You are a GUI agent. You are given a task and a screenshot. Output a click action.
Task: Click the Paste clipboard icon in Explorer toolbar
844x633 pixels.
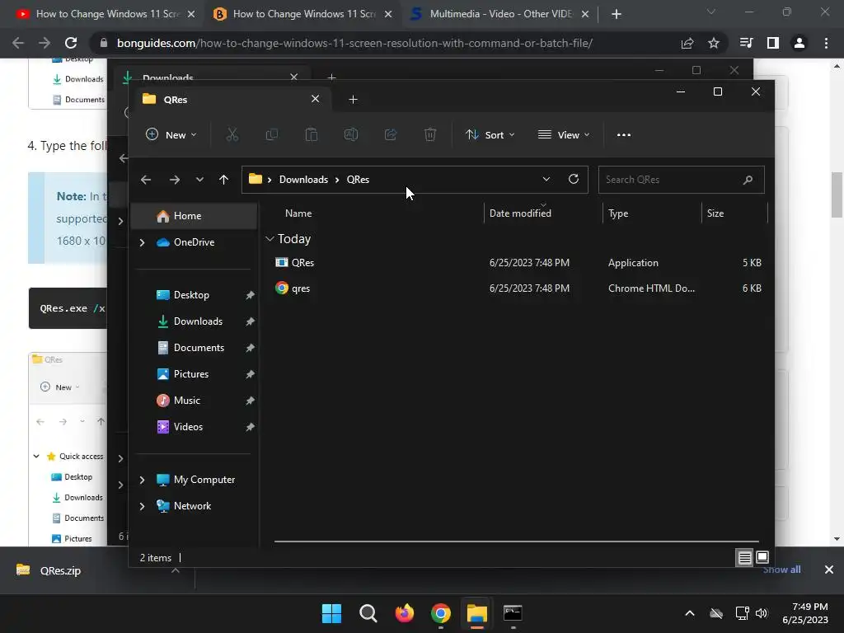pyautogui.click(x=311, y=134)
